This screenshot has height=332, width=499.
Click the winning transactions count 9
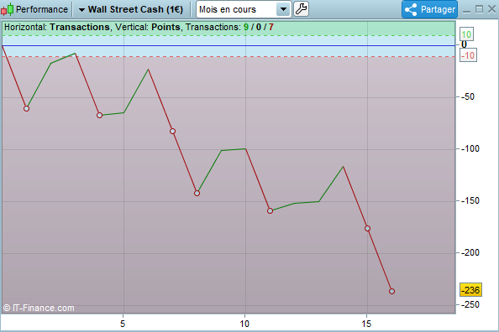246,27
